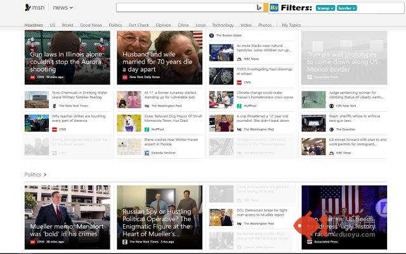
Task: Click CNN icon under teacher strikes story
Action: pyautogui.click(x=55, y=130)
